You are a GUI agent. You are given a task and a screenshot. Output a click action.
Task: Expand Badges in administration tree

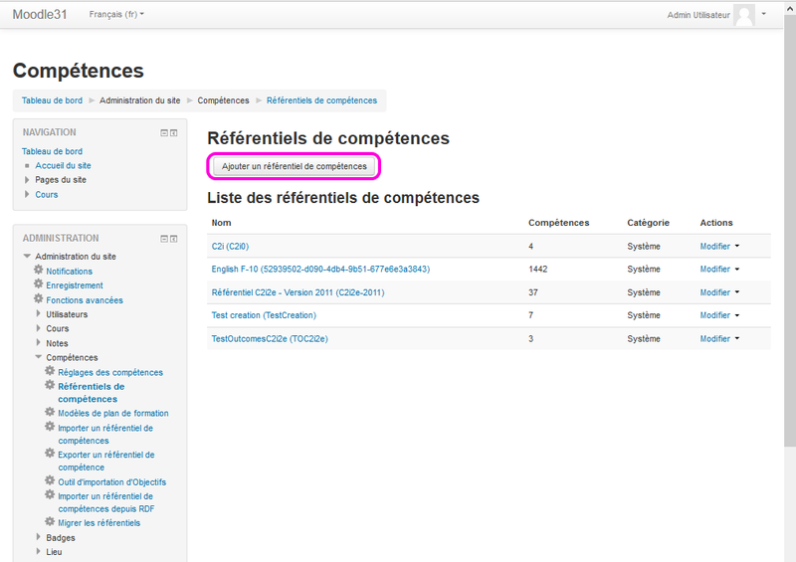pyautogui.click(x=39, y=537)
